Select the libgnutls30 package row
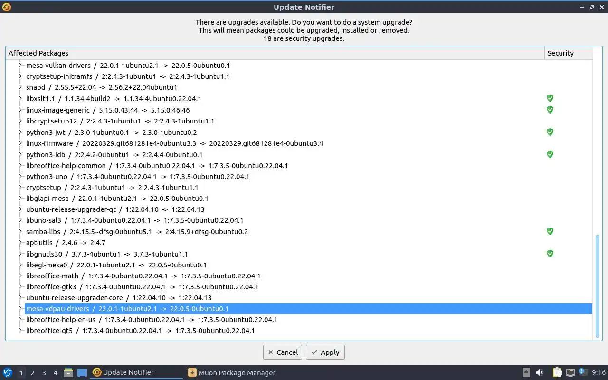This screenshot has height=380, width=608. (308, 254)
